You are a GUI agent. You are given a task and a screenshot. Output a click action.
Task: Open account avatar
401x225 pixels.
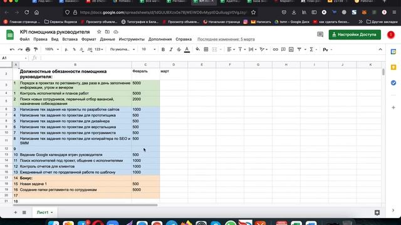tap(391, 35)
